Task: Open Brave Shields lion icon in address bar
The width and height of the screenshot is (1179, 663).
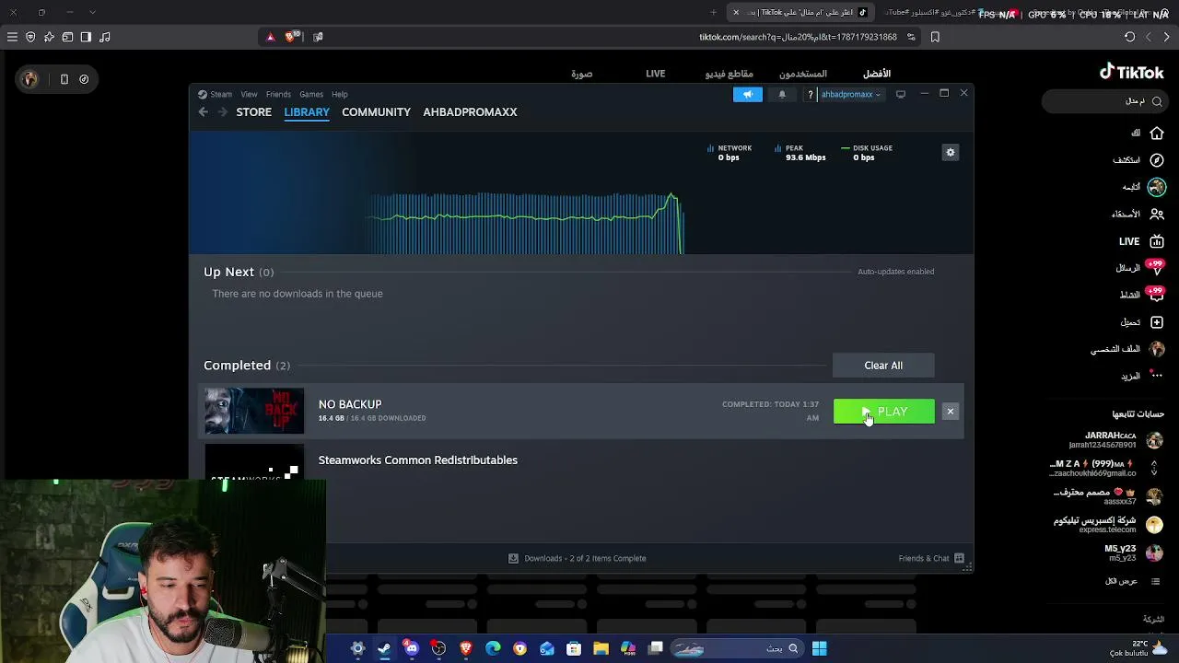Action: click(291, 37)
